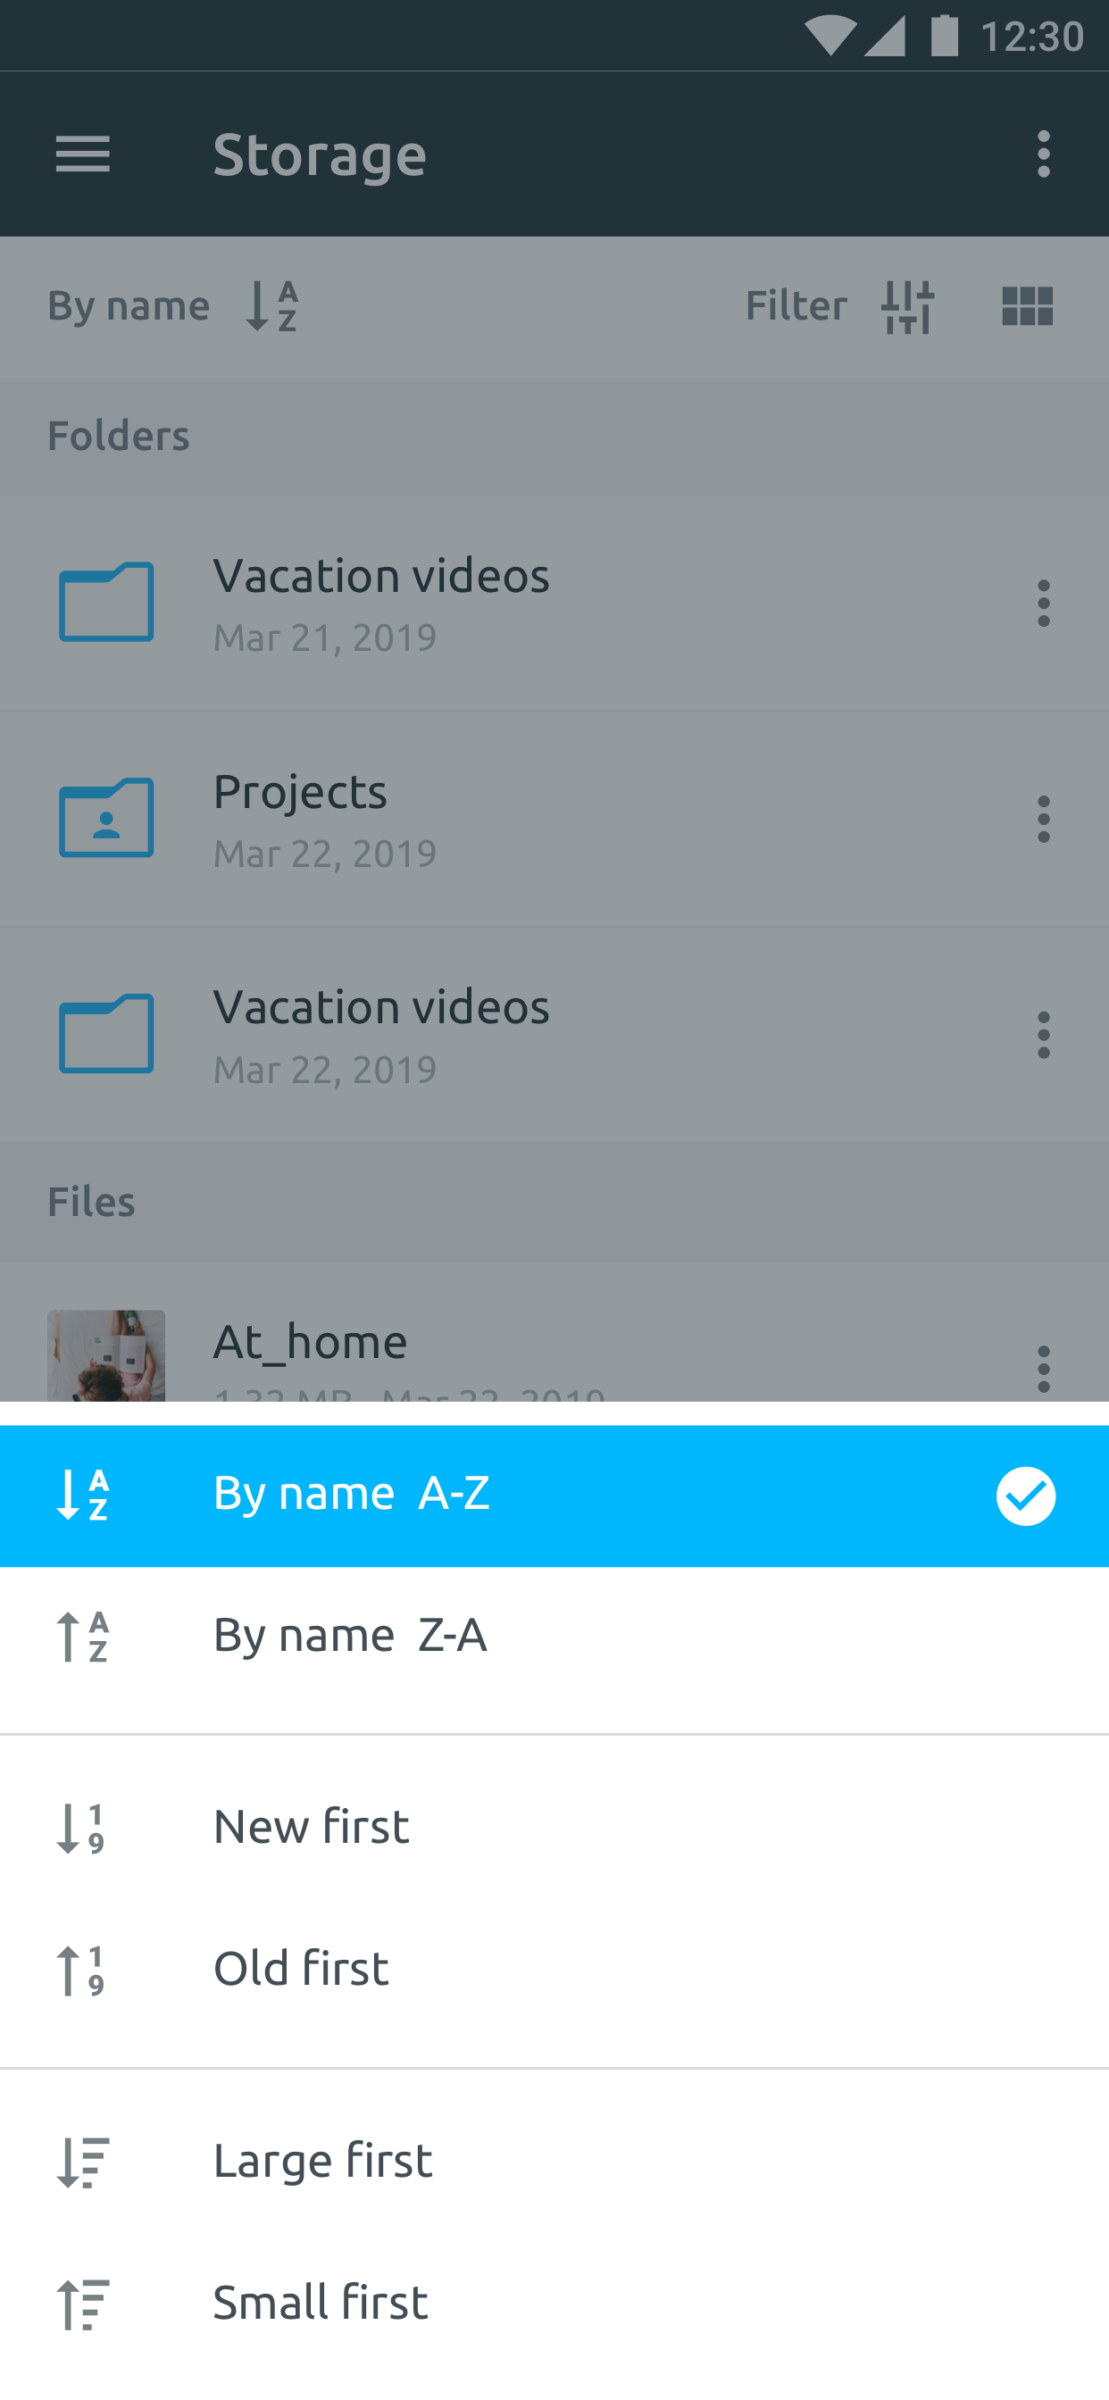Open the Filter dropdown label
The image size is (1109, 2400).
[795, 305]
